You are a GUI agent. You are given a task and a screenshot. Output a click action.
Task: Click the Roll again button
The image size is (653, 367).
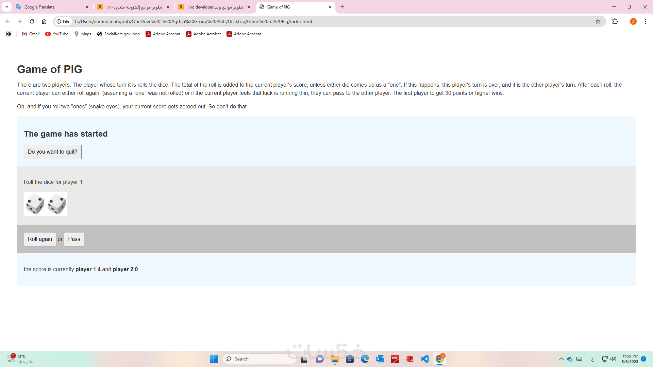(40, 239)
